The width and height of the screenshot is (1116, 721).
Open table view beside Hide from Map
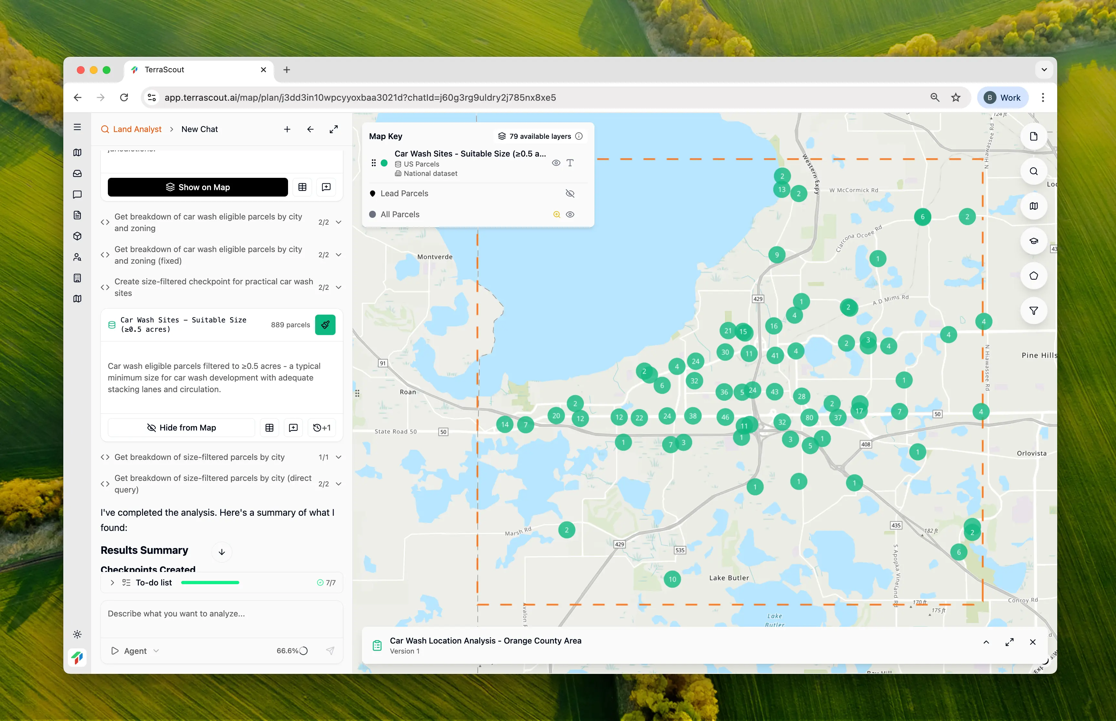(x=269, y=427)
